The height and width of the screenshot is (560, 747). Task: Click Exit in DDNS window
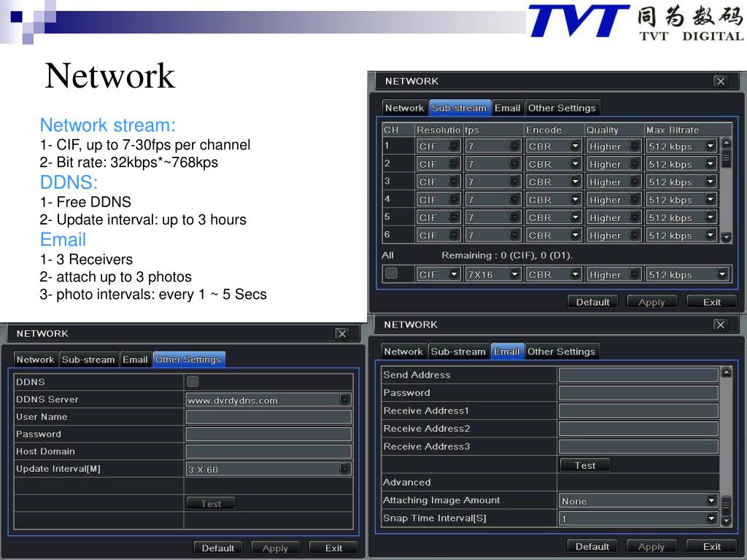pyautogui.click(x=333, y=548)
